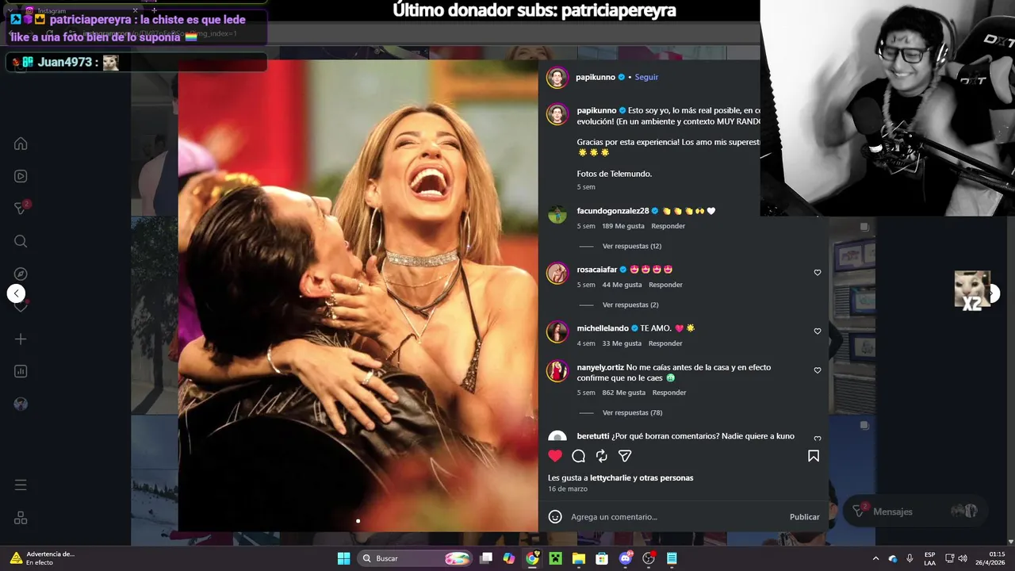Open the Meta apps grid icon
This screenshot has width=1015, height=571.
tap(21, 518)
